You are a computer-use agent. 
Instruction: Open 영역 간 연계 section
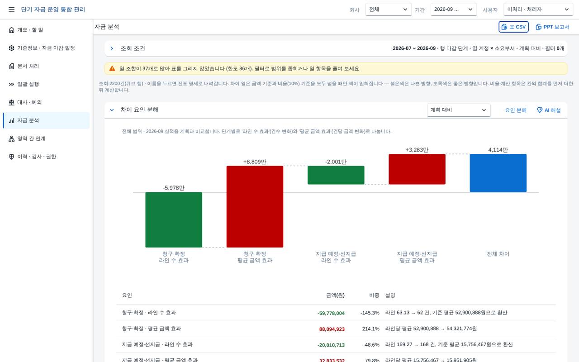[x=46, y=138]
